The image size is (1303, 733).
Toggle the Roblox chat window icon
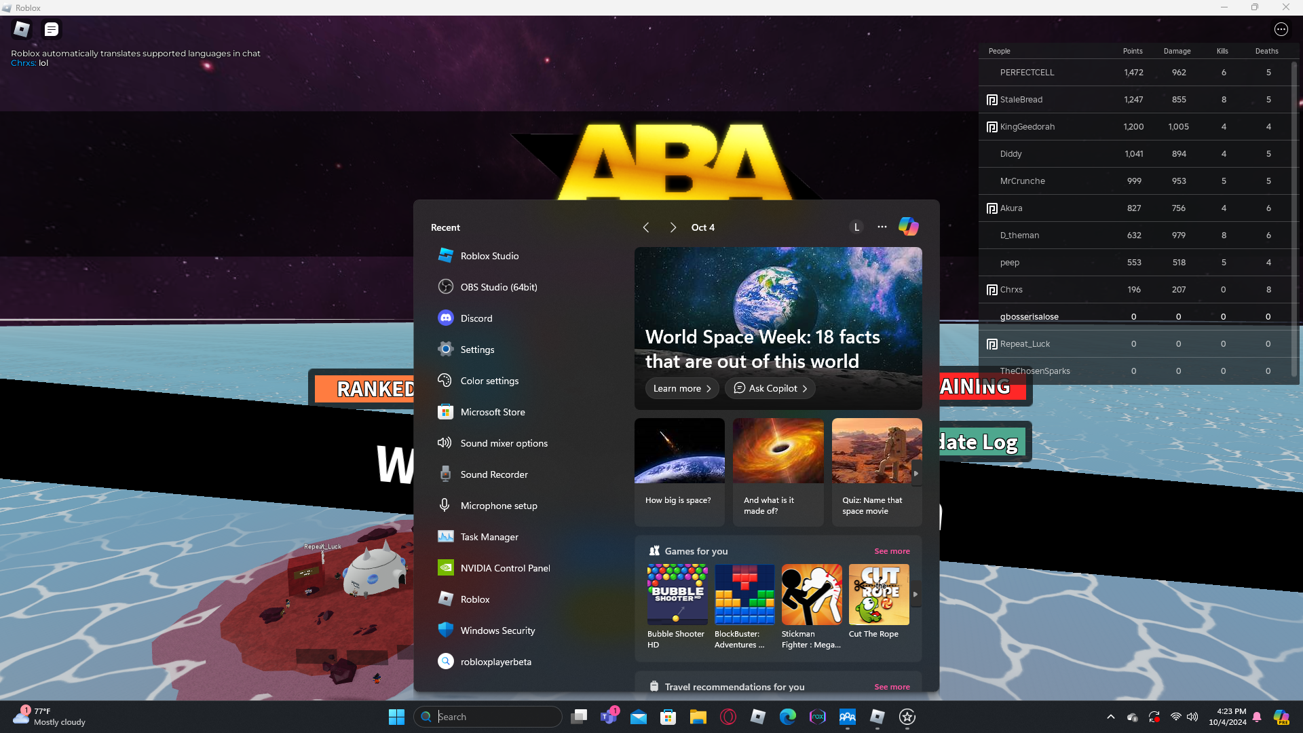52,29
